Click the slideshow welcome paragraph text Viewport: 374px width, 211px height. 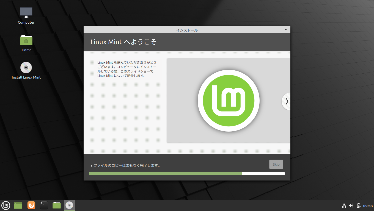point(127,69)
